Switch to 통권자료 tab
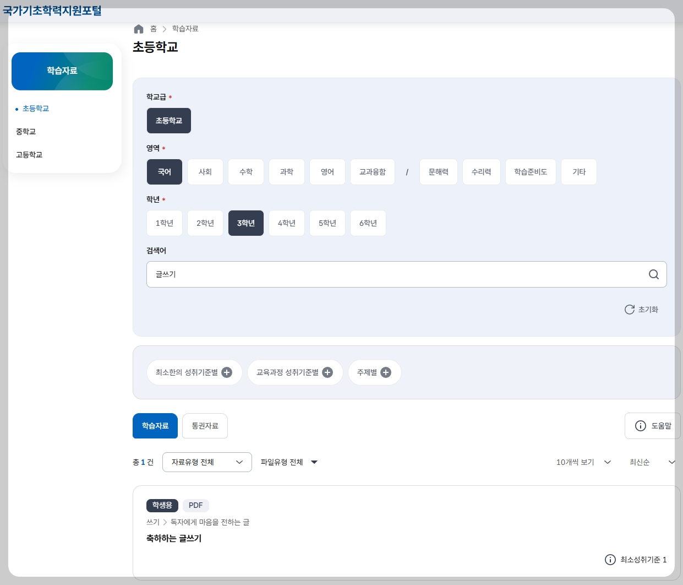This screenshot has width=683, height=585. click(205, 426)
